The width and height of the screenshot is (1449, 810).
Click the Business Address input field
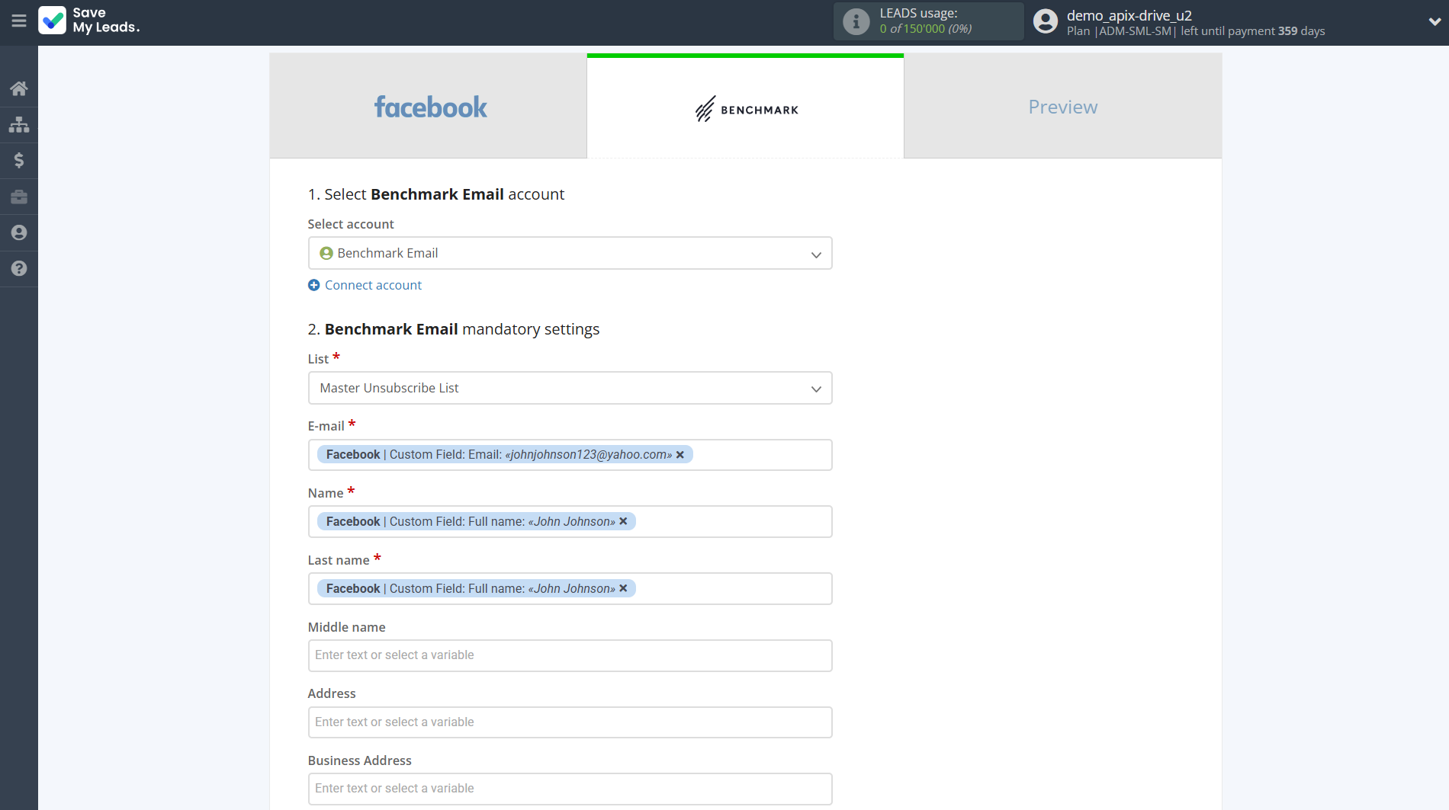[x=570, y=789]
